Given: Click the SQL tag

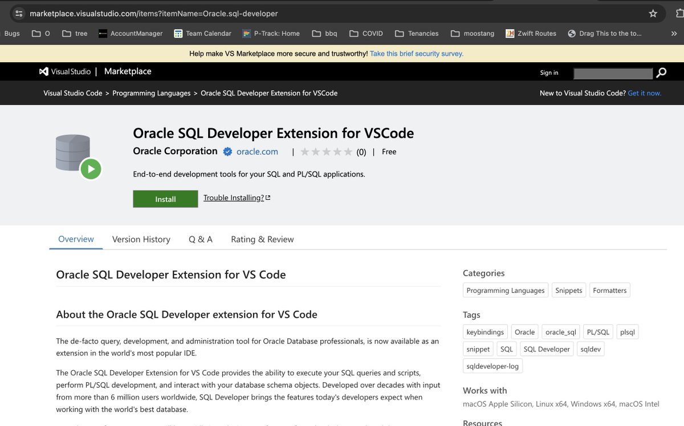Looking at the screenshot, I should [x=507, y=349].
